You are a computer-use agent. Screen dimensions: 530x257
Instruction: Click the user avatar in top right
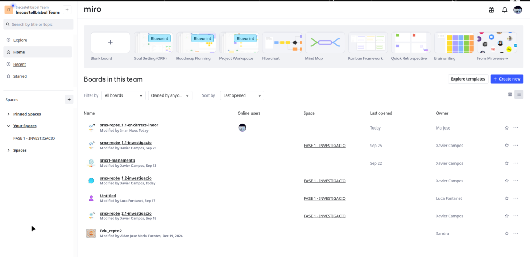pos(518,10)
